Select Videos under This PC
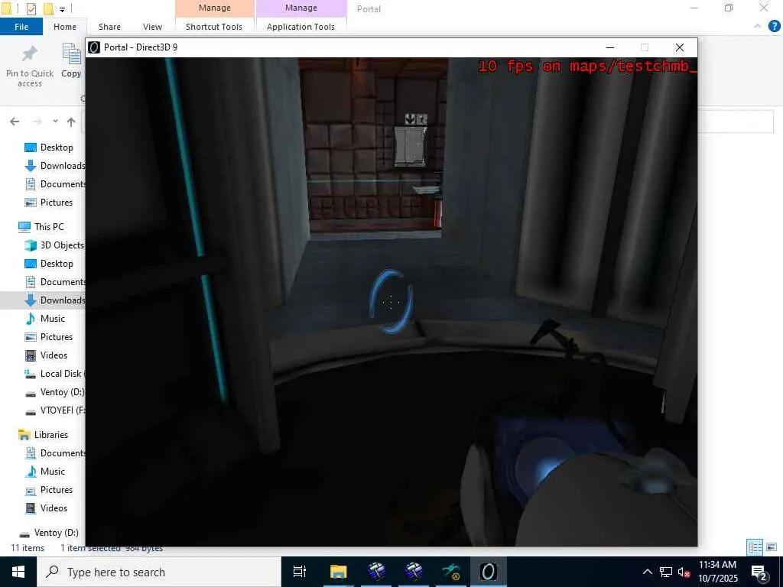Screen dimensions: 783x587 click(x=47, y=355)
